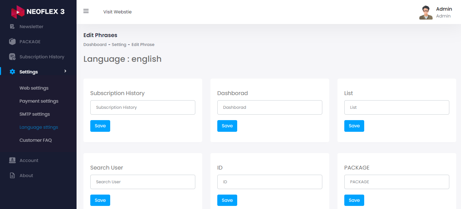
Task: Click the Settings gear icon
Action: click(12, 72)
